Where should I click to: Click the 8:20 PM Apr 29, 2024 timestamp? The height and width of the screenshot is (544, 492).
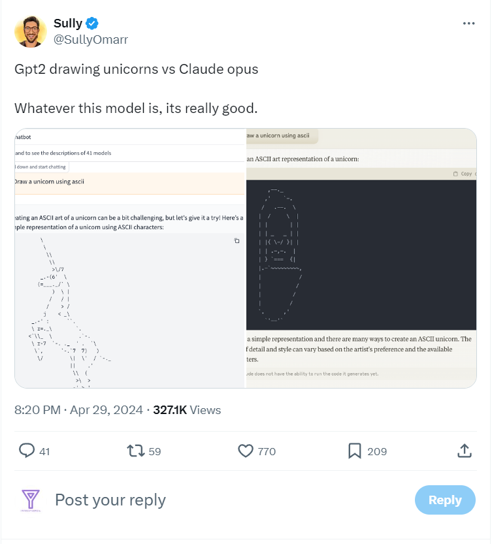78,409
